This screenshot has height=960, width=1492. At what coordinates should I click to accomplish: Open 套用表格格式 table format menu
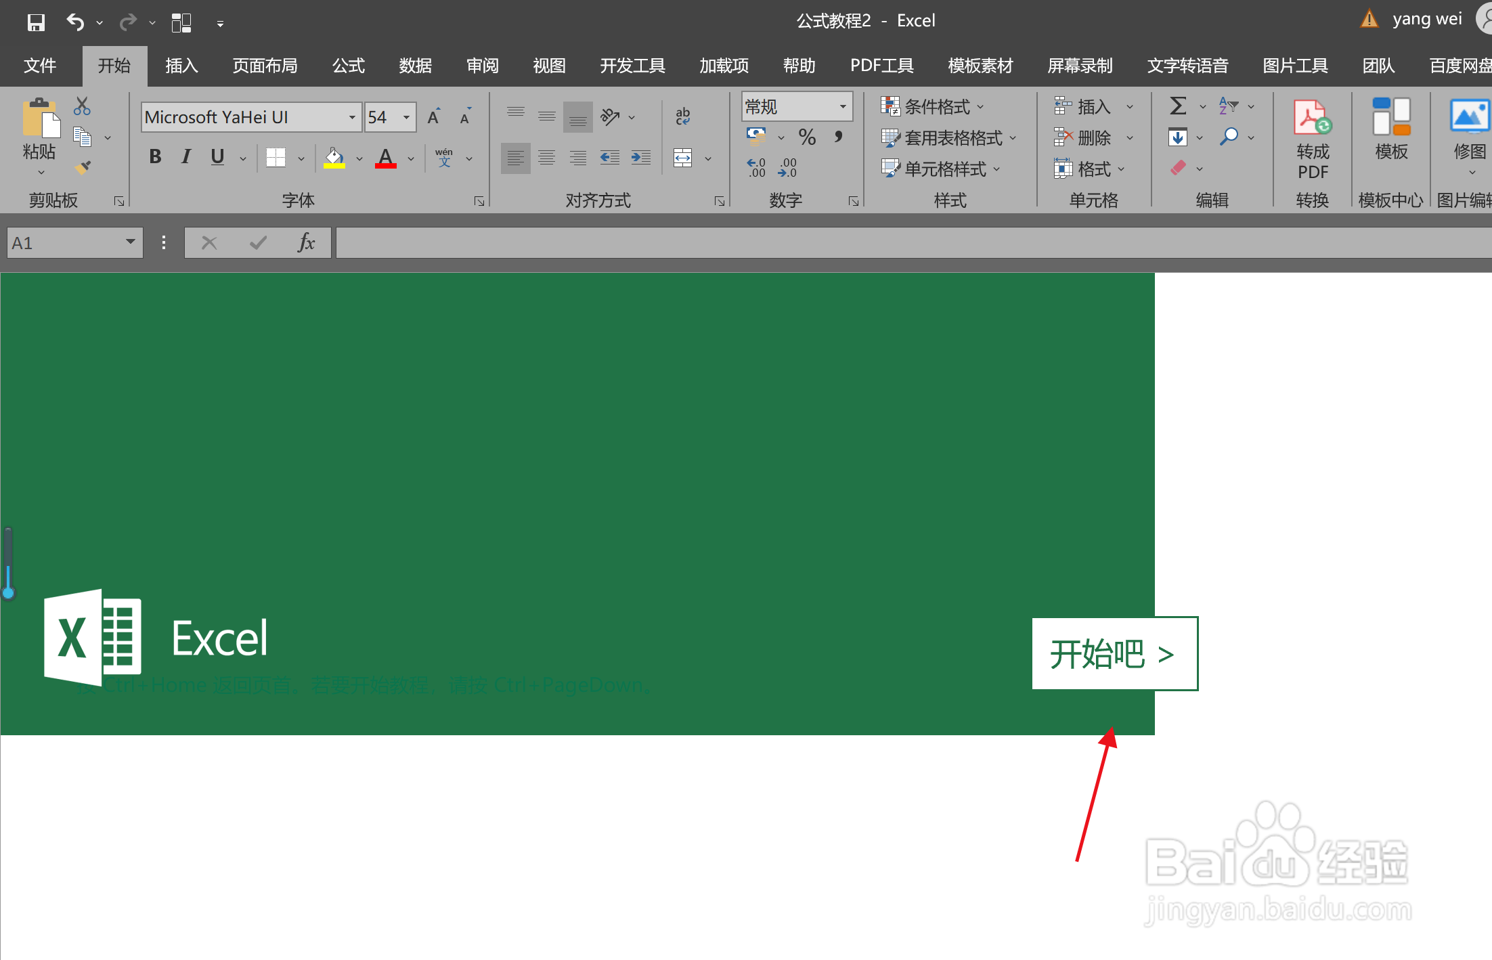[x=948, y=137]
